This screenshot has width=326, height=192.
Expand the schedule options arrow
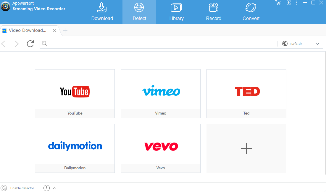click(x=54, y=188)
